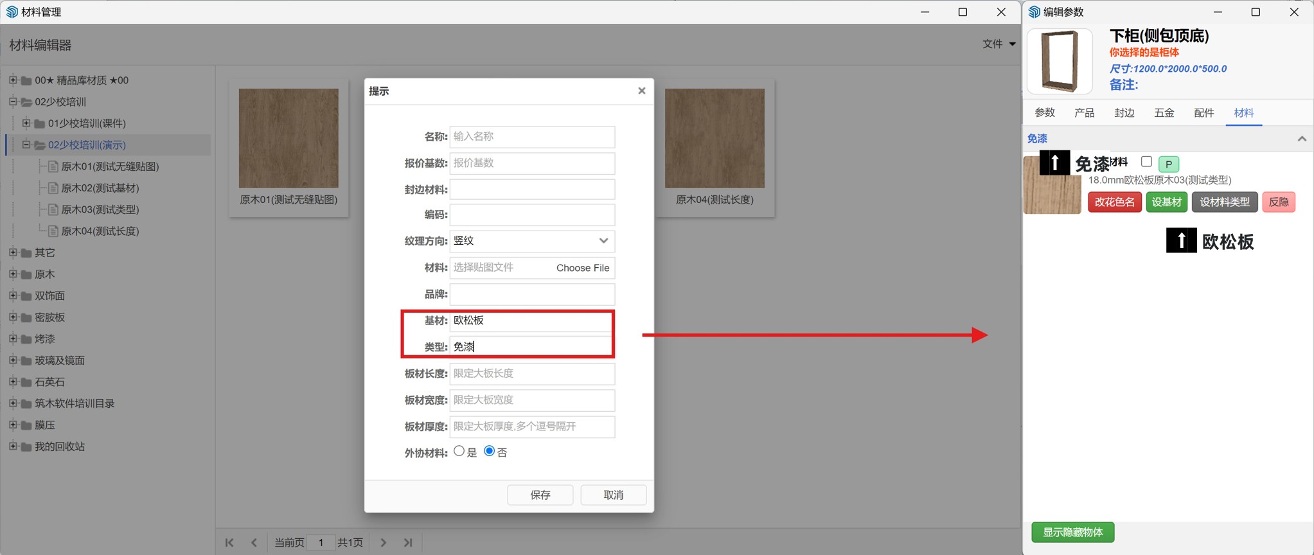This screenshot has height=555, width=1314.
Task: Go to previous page in pagination bar
Action: pos(254,543)
